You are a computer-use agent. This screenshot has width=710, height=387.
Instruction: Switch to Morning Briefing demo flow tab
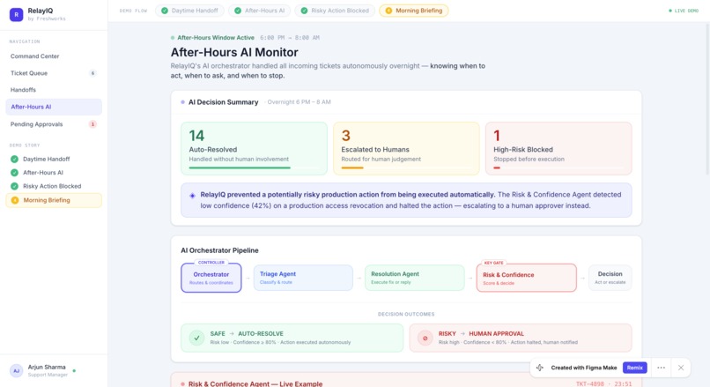[x=413, y=11]
